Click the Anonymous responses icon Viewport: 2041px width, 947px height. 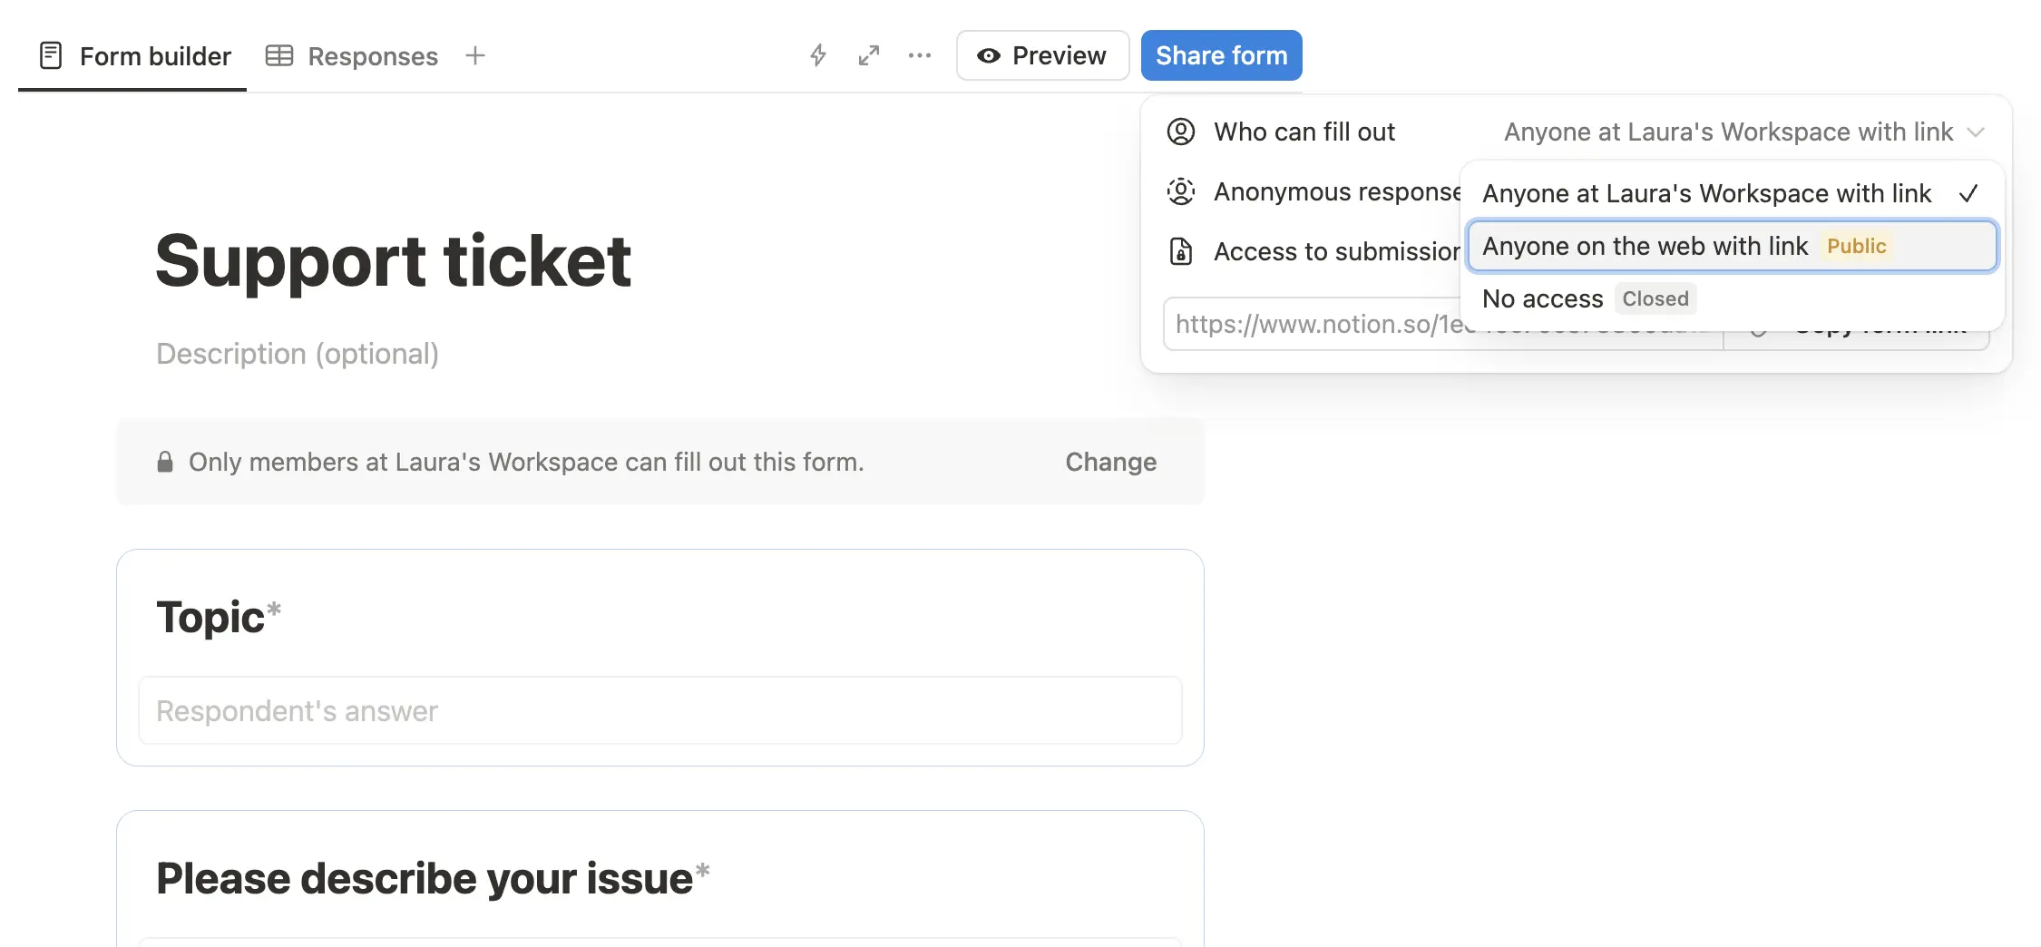[x=1180, y=191]
